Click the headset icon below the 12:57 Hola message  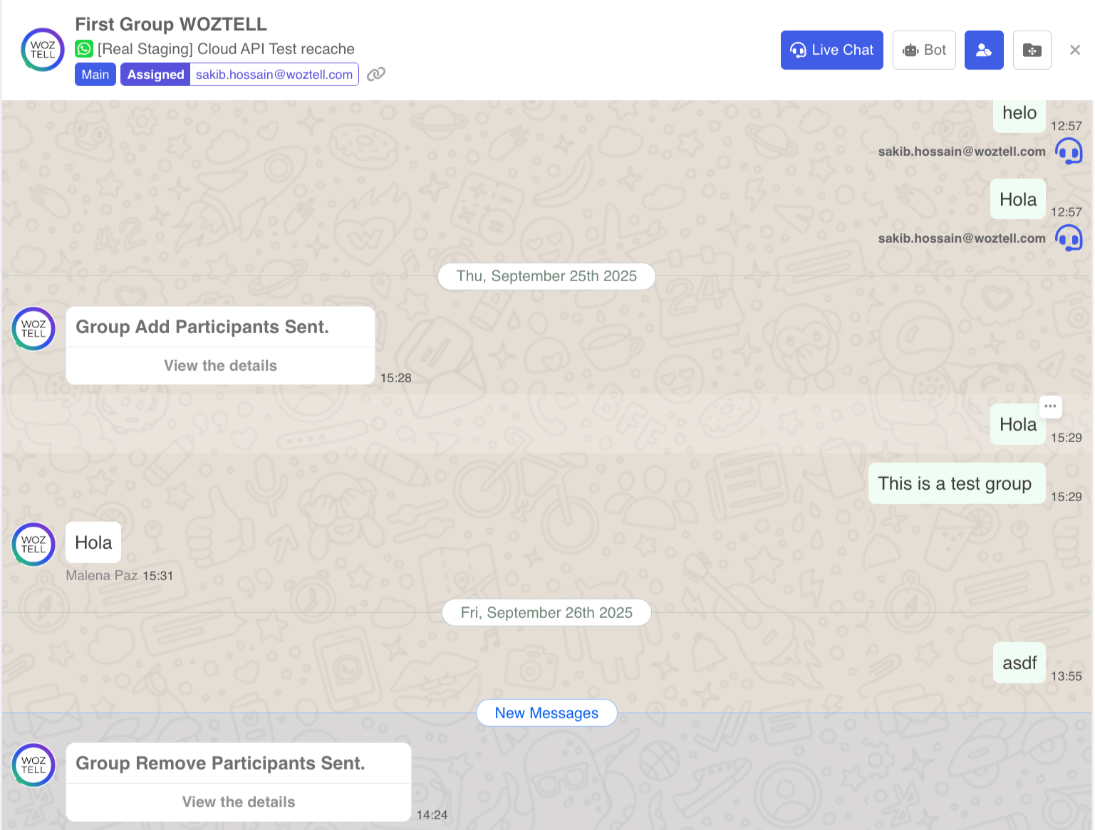[1069, 238]
